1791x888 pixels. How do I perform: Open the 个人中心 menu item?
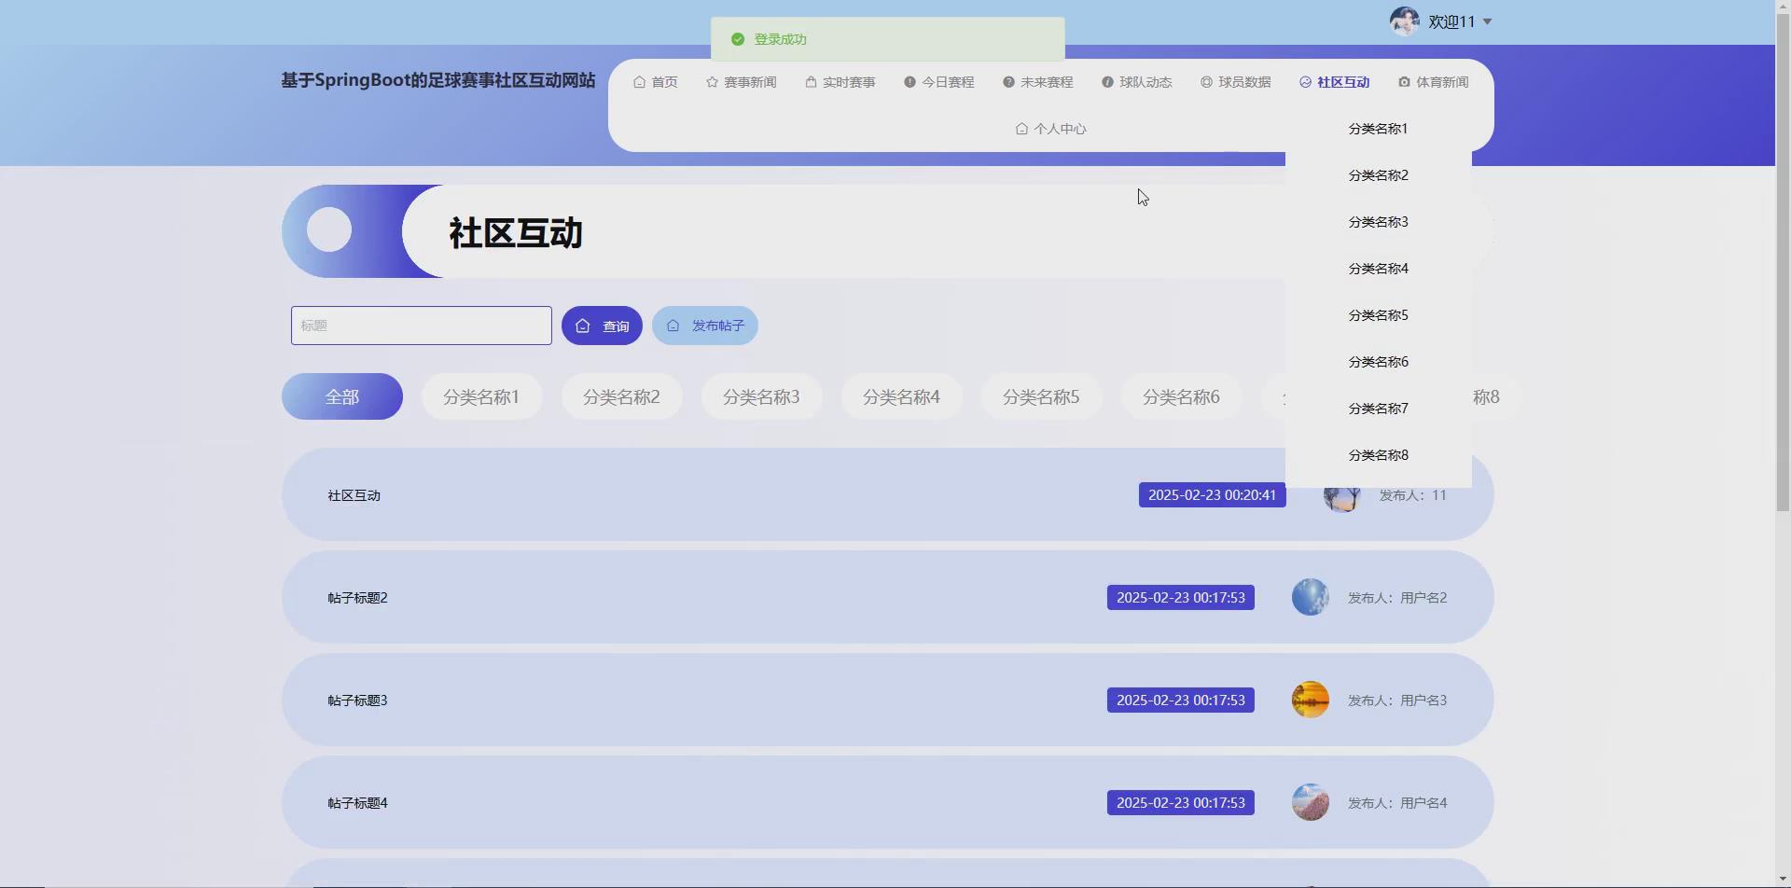click(x=1050, y=129)
